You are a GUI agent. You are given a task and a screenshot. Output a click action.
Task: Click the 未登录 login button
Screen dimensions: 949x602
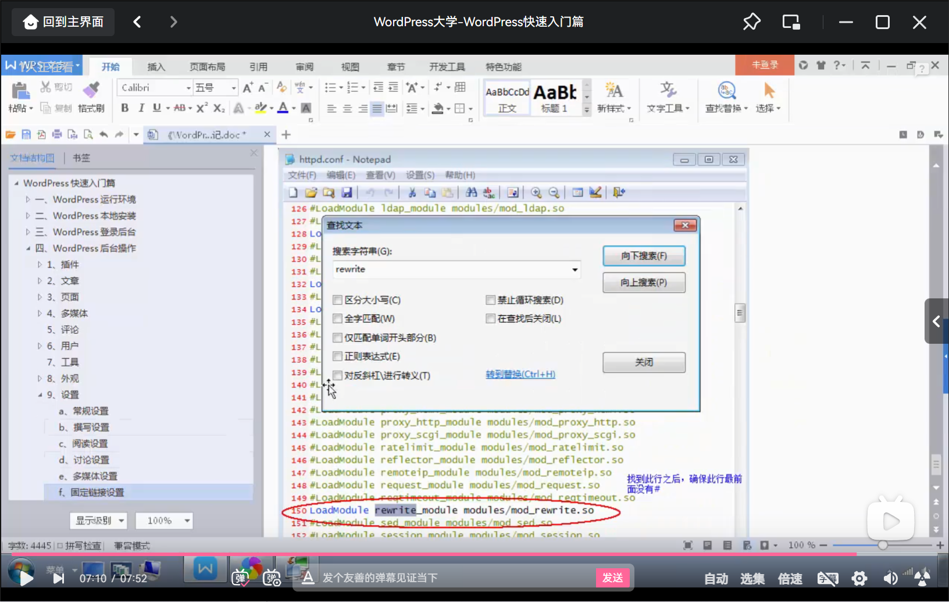click(x=765, y=65)
